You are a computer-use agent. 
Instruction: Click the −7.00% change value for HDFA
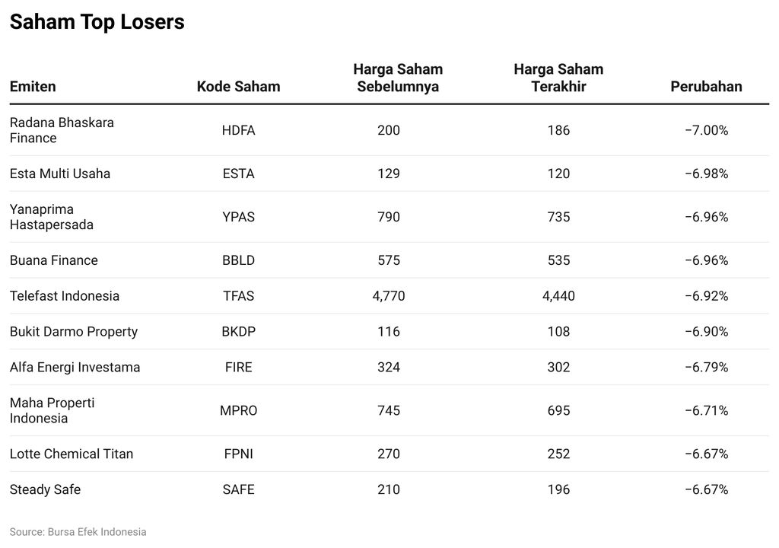click(706, 130)
